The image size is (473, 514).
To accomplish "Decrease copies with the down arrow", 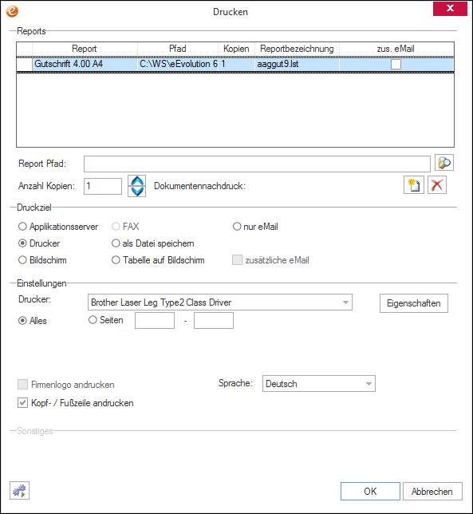I will [x=137, y=192].
